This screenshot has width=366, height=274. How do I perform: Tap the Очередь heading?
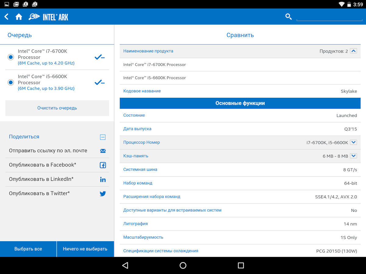pos(20,35)
